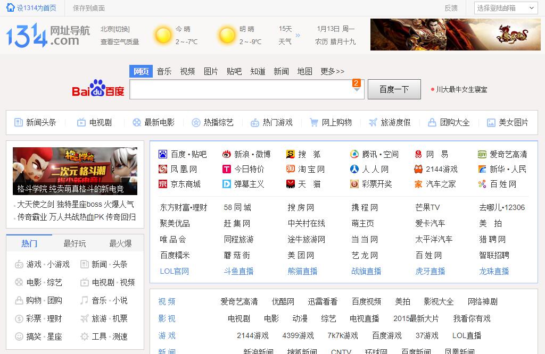Click the 百度一下 search button
Image resolution: width=545 pixels, height=354 pixels.
tap(394, 89)
